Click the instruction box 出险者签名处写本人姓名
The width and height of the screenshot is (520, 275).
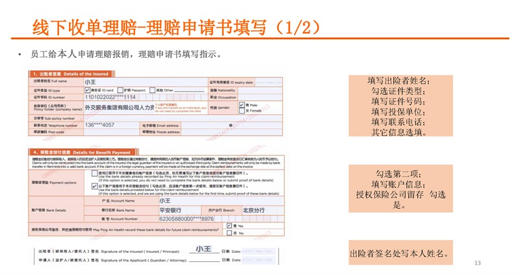click(400, 253)
